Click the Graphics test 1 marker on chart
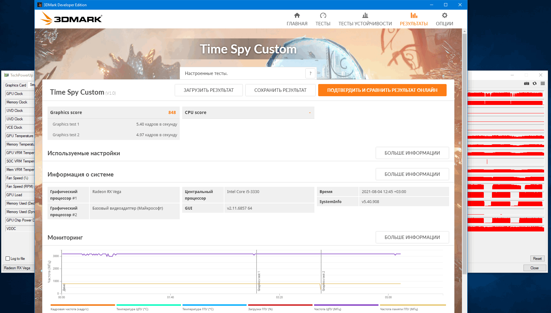This screenshot has width=551, height=313. pos(259,281)
